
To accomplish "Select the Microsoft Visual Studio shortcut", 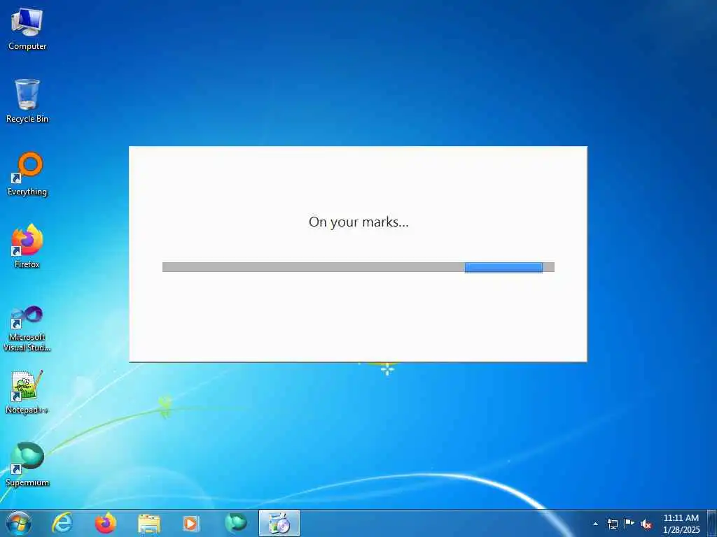I will (x=27, y=329).
